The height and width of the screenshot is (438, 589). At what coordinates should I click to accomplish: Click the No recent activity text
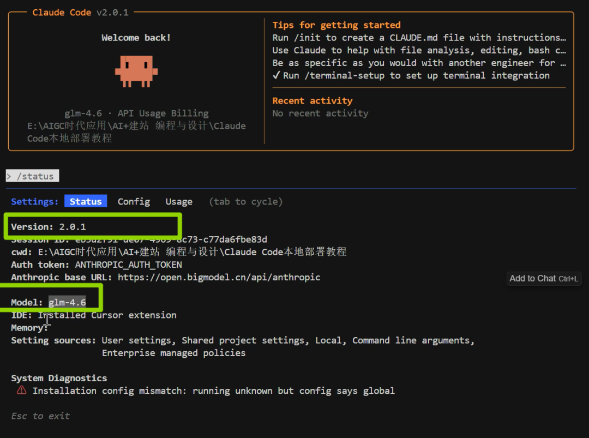point(321,113)
